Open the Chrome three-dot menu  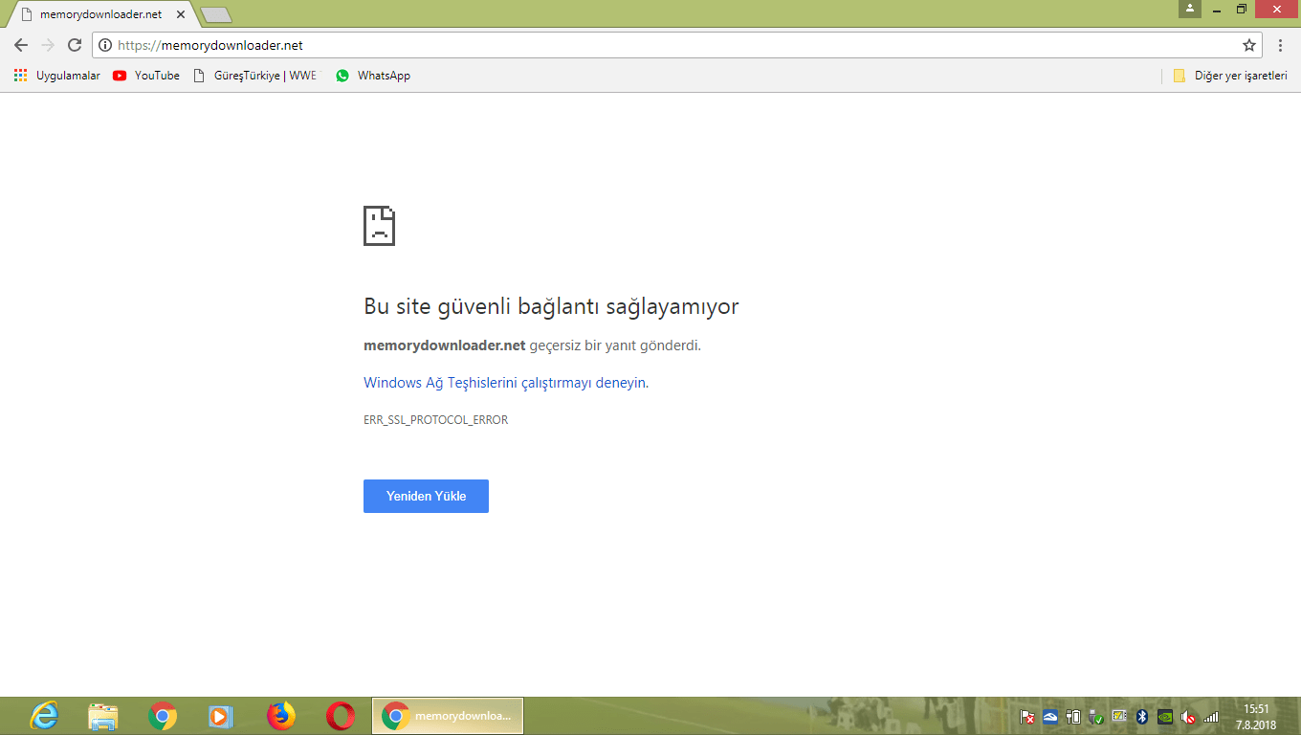point(1280,45)
